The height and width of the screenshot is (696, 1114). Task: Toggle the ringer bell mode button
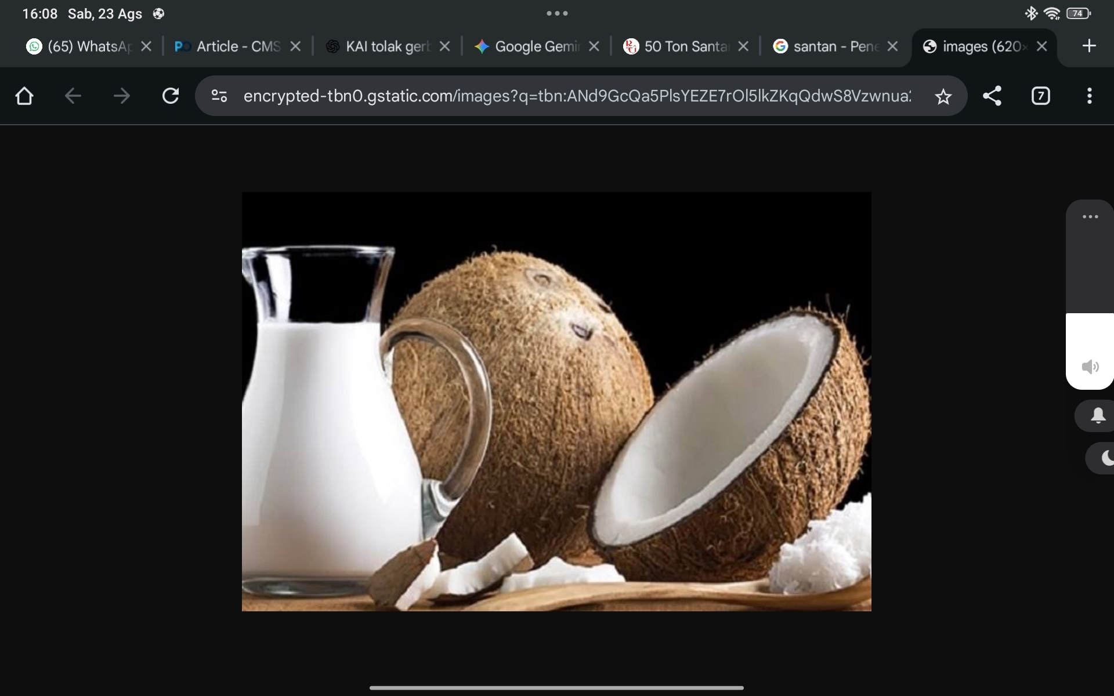pos(1098,416)
